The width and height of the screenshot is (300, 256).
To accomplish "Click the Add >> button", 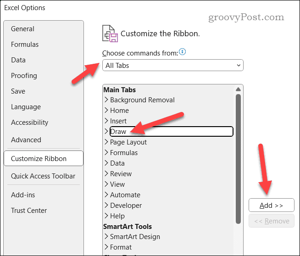I will tap(271, 205).
